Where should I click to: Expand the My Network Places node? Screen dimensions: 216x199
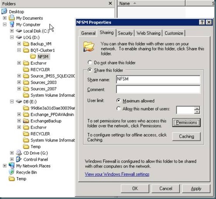coord(5,166)
